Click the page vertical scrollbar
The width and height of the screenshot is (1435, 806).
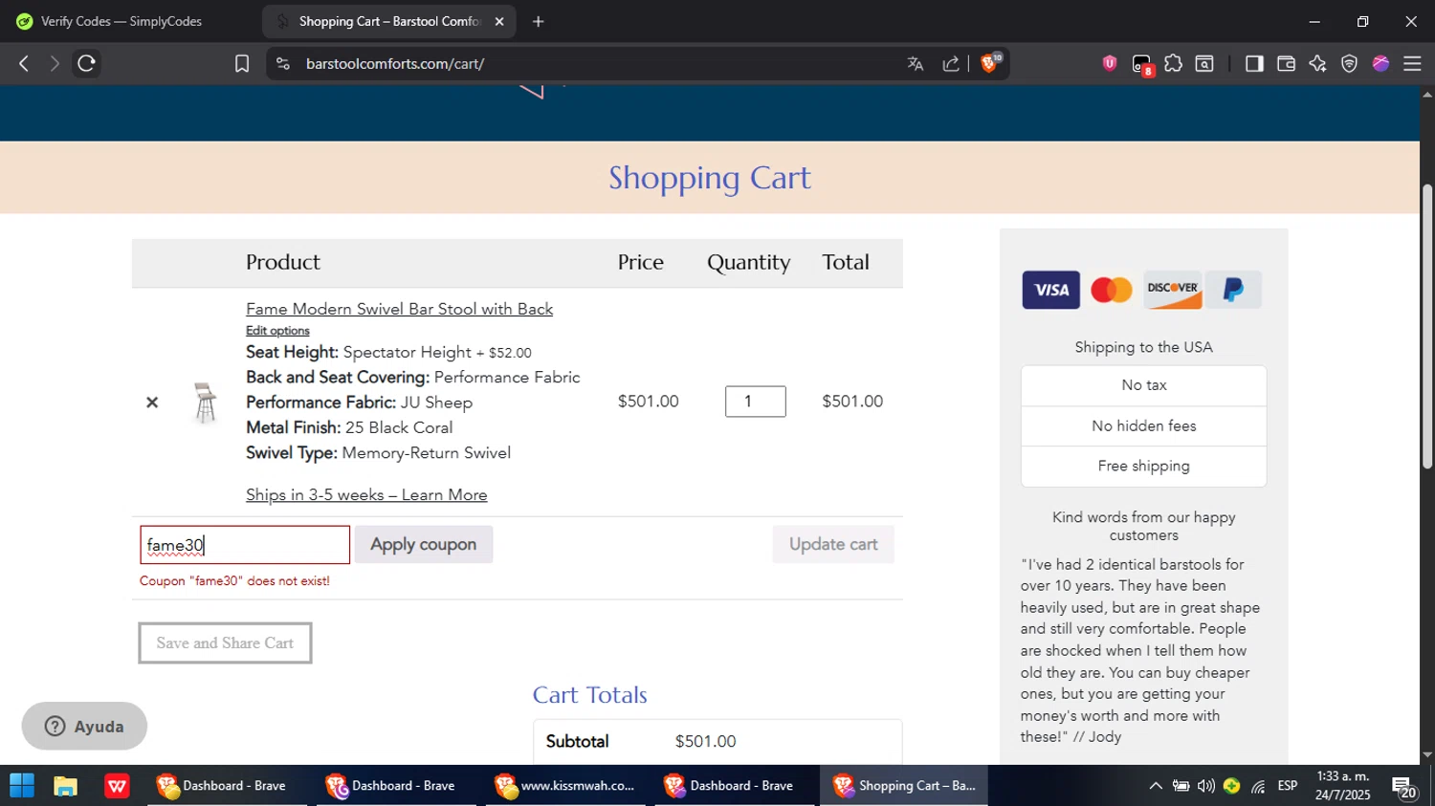(x=1427, y=325)
